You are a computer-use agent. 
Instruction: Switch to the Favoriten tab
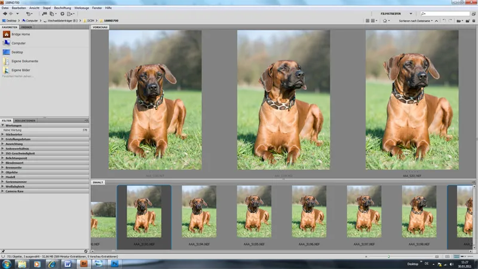tap(10, 27)
